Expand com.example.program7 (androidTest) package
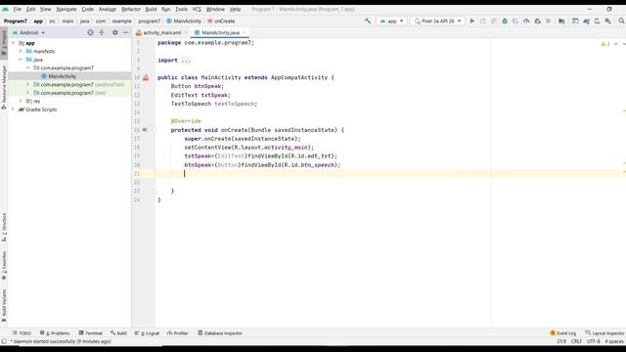The height and width of the screenshot is (352, 626). coord(28,84)
